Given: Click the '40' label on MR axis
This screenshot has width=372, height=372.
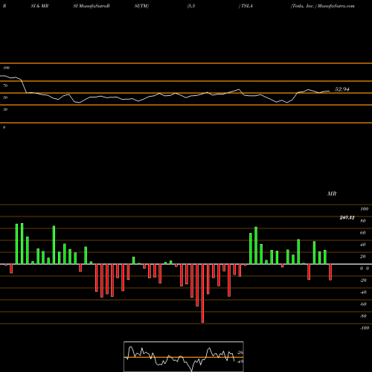Looking at the screenshot, I should click(363, 245).
